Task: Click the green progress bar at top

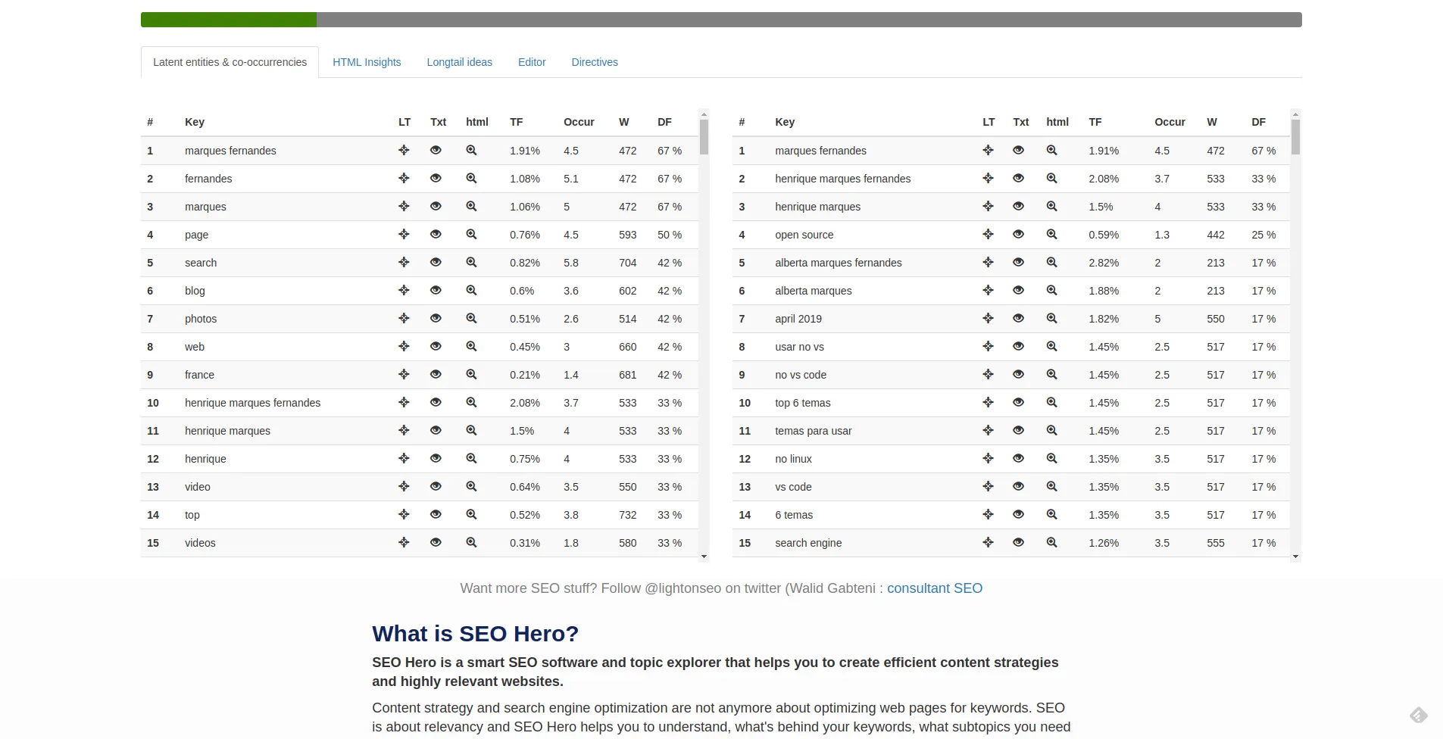Action: pyautogui.click(x=229, y=20)
